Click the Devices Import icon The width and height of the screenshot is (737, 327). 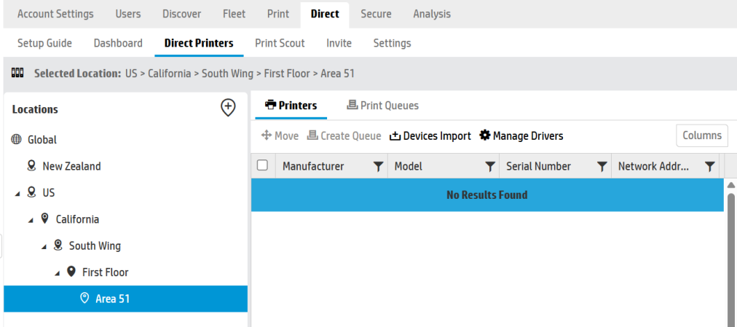coord(395,136)
